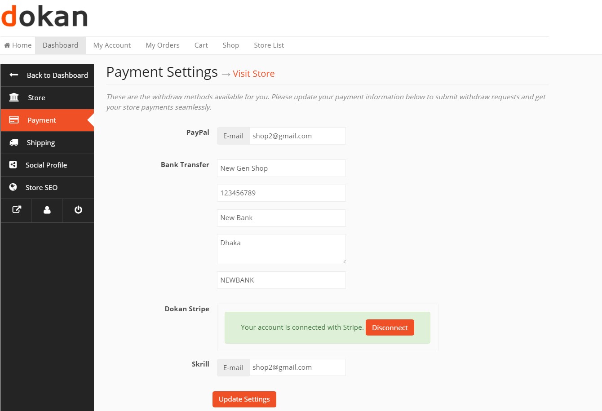The width and height of the screenshot is (602, 411).
Task: Open store via external link icon
Action: [16, 210]
